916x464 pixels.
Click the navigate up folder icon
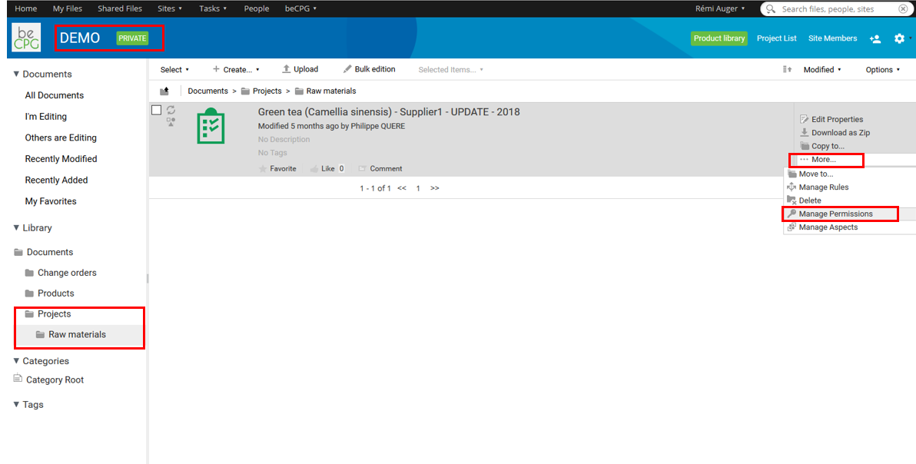point(164,91)
